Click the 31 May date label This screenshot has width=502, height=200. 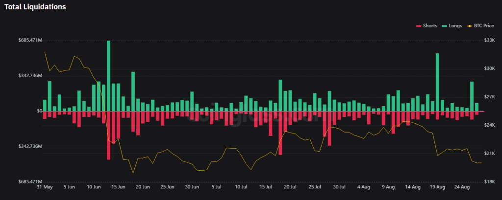45,187
